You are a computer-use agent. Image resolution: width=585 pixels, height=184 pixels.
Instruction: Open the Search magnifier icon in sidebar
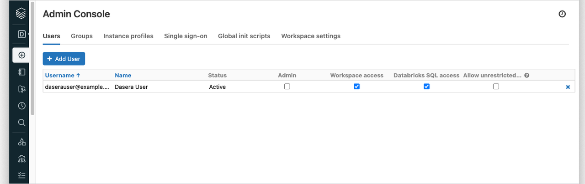pyautogui.click(x=21, y=123)
